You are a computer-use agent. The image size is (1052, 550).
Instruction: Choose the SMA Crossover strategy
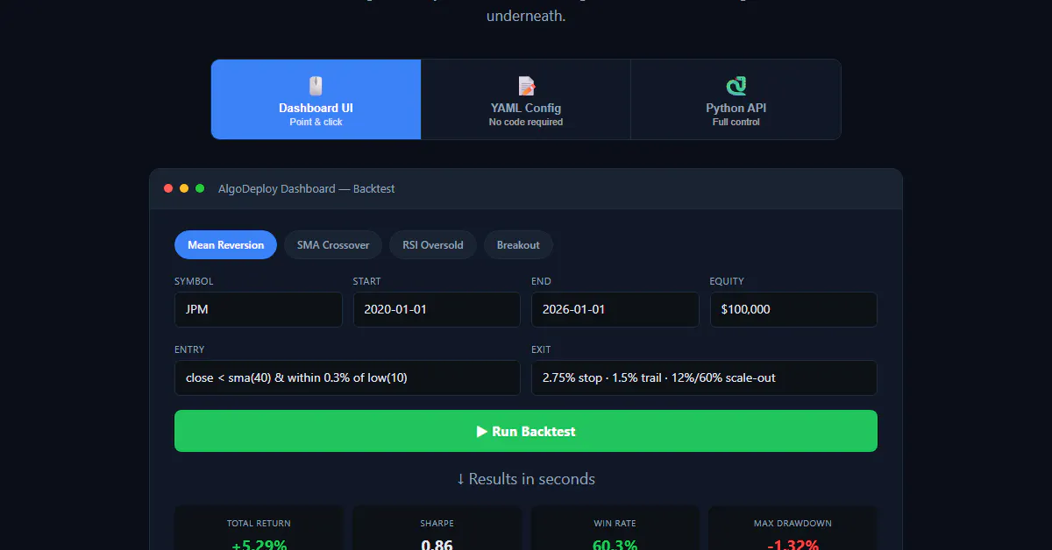(333, 245)
